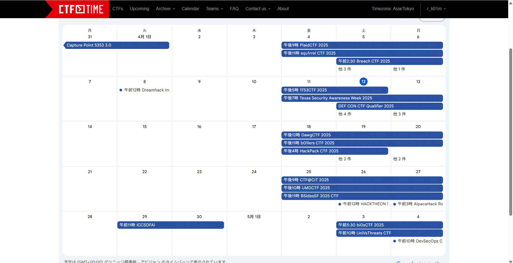Open the squ1rrel CTF 2025 event
513x263 pixels.
[x=362, y=53]
